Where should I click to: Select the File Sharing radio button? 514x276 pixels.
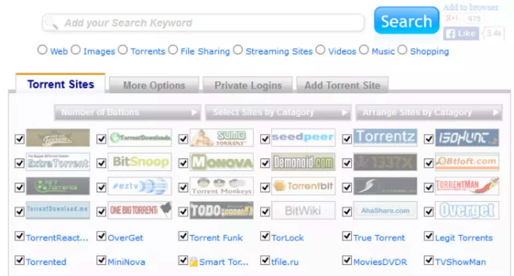point(173,50)
